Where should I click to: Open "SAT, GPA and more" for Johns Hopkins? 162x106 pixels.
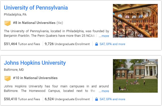click(x=112, y=99)
